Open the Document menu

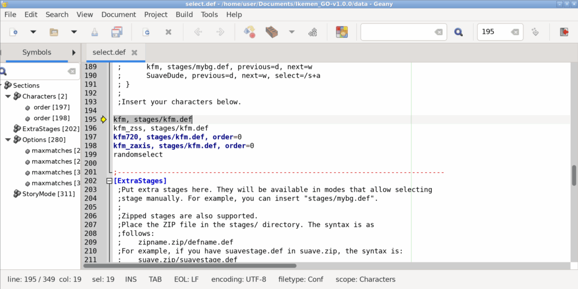(119, 14)
